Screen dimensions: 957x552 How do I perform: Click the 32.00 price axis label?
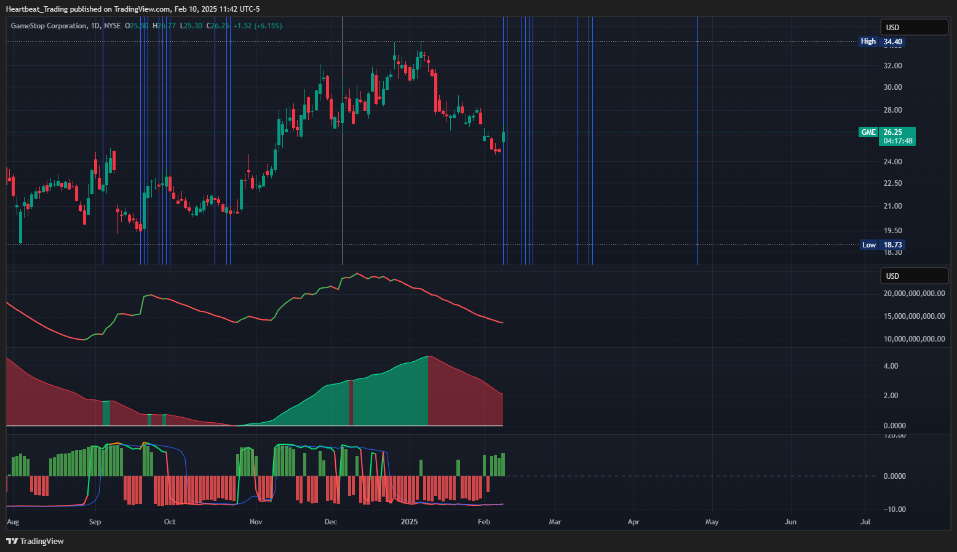coord(893,66)
